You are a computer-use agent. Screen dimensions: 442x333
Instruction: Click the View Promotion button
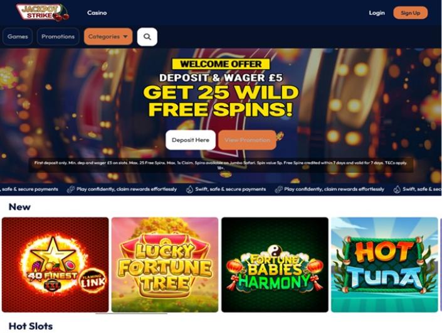247,140
